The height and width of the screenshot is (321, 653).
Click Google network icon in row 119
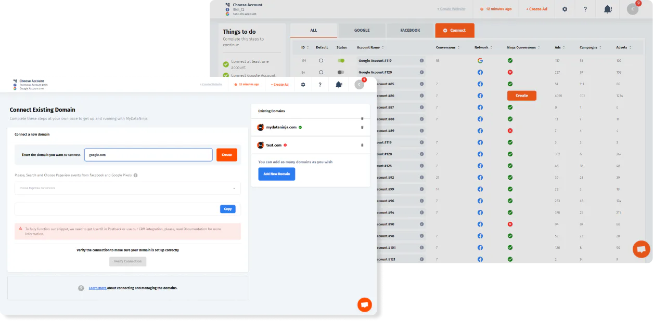click(480, 61)
